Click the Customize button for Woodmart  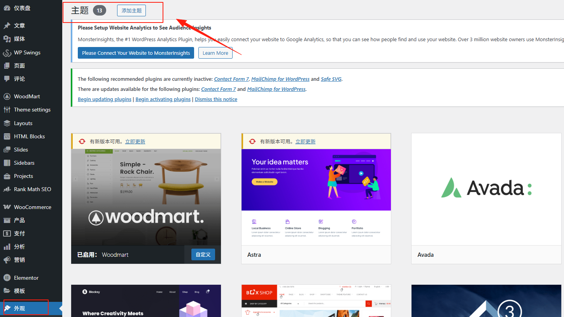(203, 254)
